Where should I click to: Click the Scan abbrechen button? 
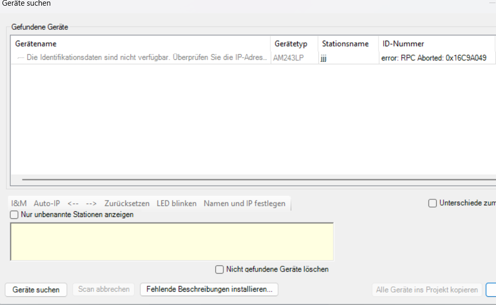[104, 290]
